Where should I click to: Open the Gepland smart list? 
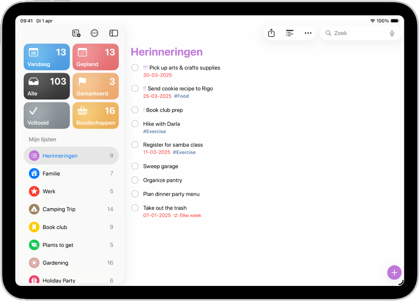coord(95,57)
